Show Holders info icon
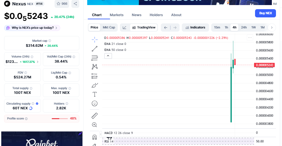282x146 pixels. pos(67,104)
